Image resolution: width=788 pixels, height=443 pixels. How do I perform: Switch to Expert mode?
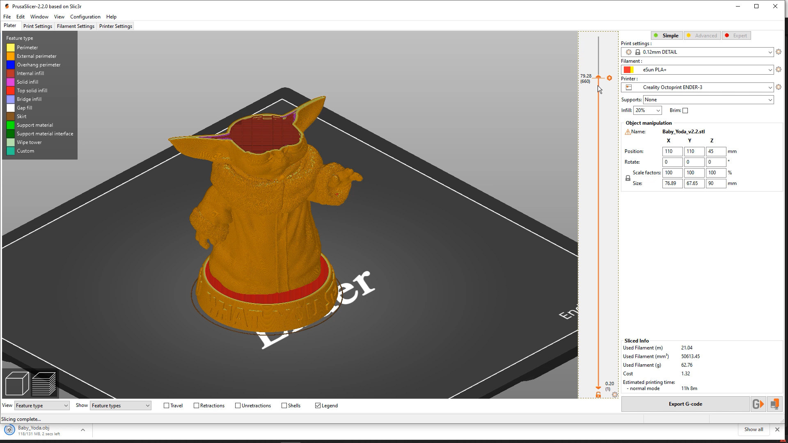coord(736,36)
